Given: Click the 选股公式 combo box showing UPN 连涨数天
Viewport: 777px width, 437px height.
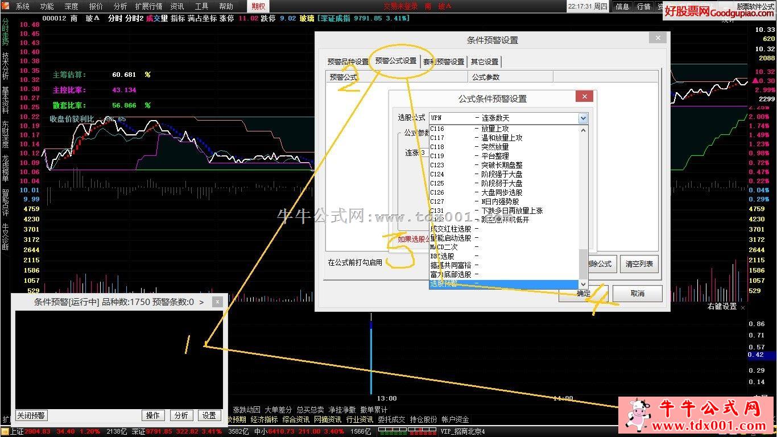Looking at the screenshot, I should (508, 118).
